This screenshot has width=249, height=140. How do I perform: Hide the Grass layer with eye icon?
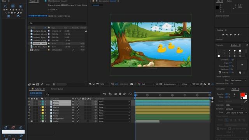(29, 116)
